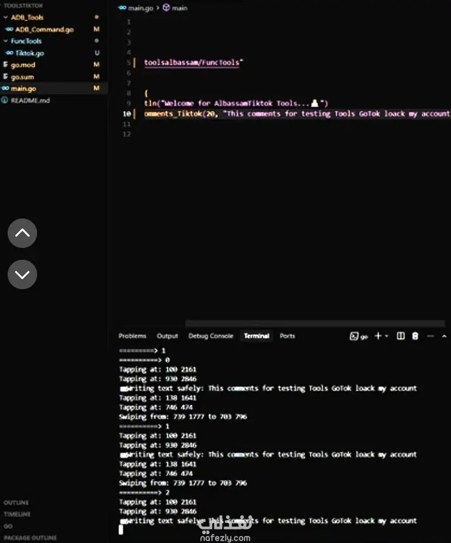This screenshot has height=543, width=451.
Task: Click the scroll down arrow button
Action: pos(22,274)
